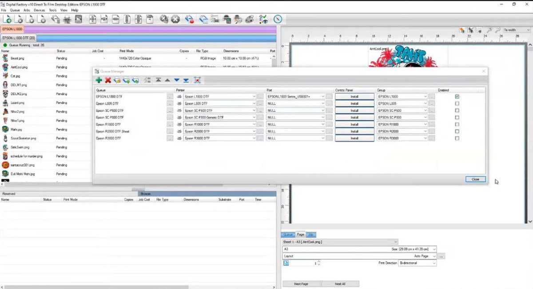533x289 pixels.
Task: Click the copies stepper arrows below Layout
Action: (318, 263)
